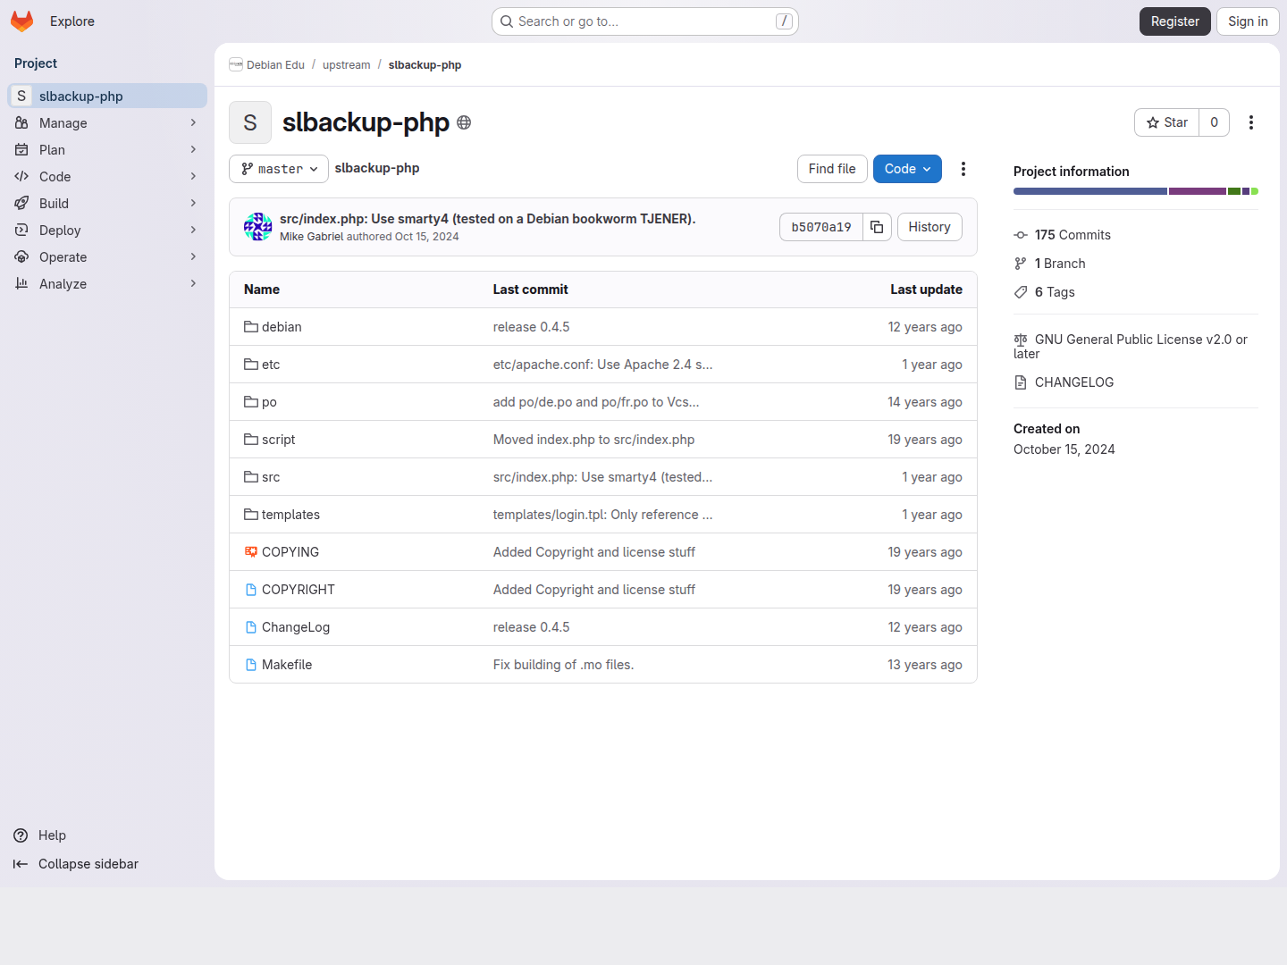Click the commits icon beside 175 Commits

pos(1021,235)
